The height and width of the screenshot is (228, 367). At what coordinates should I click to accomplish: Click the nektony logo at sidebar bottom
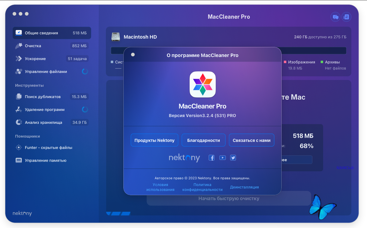coord(22,213)
